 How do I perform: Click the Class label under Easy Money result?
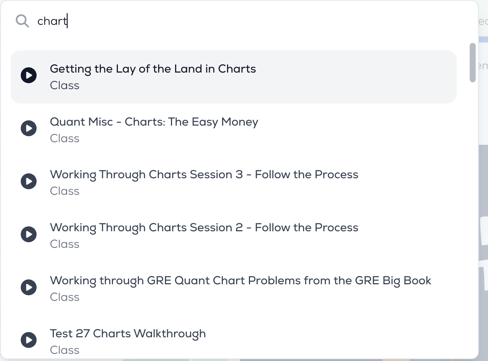(65, 138)
